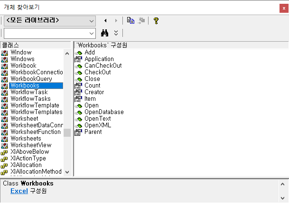This screenshot has width=289, height=203.
Task: Click the property icon beside Application
Action: click(78, 59)
